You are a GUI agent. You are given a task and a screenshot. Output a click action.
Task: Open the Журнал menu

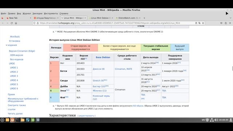[x=27, y=13]
